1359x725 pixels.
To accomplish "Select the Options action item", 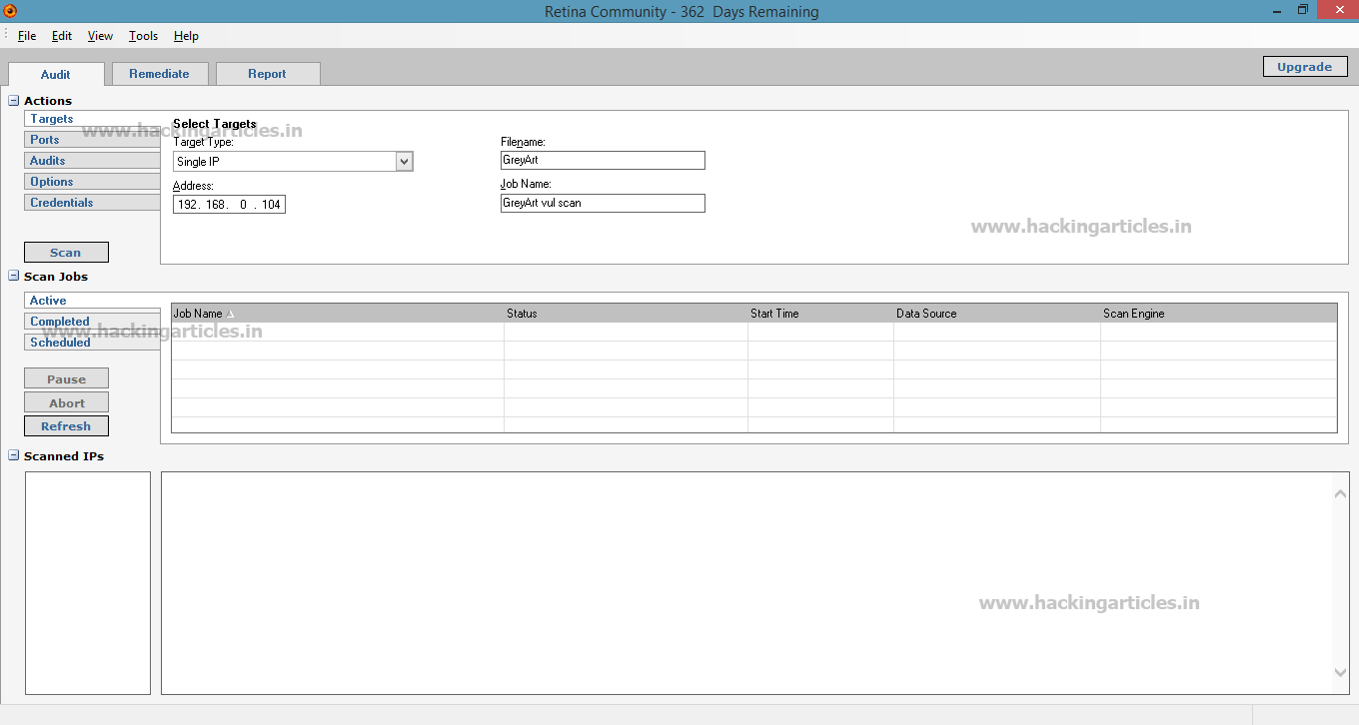I will pyautogui.click(x=92, y=182).
